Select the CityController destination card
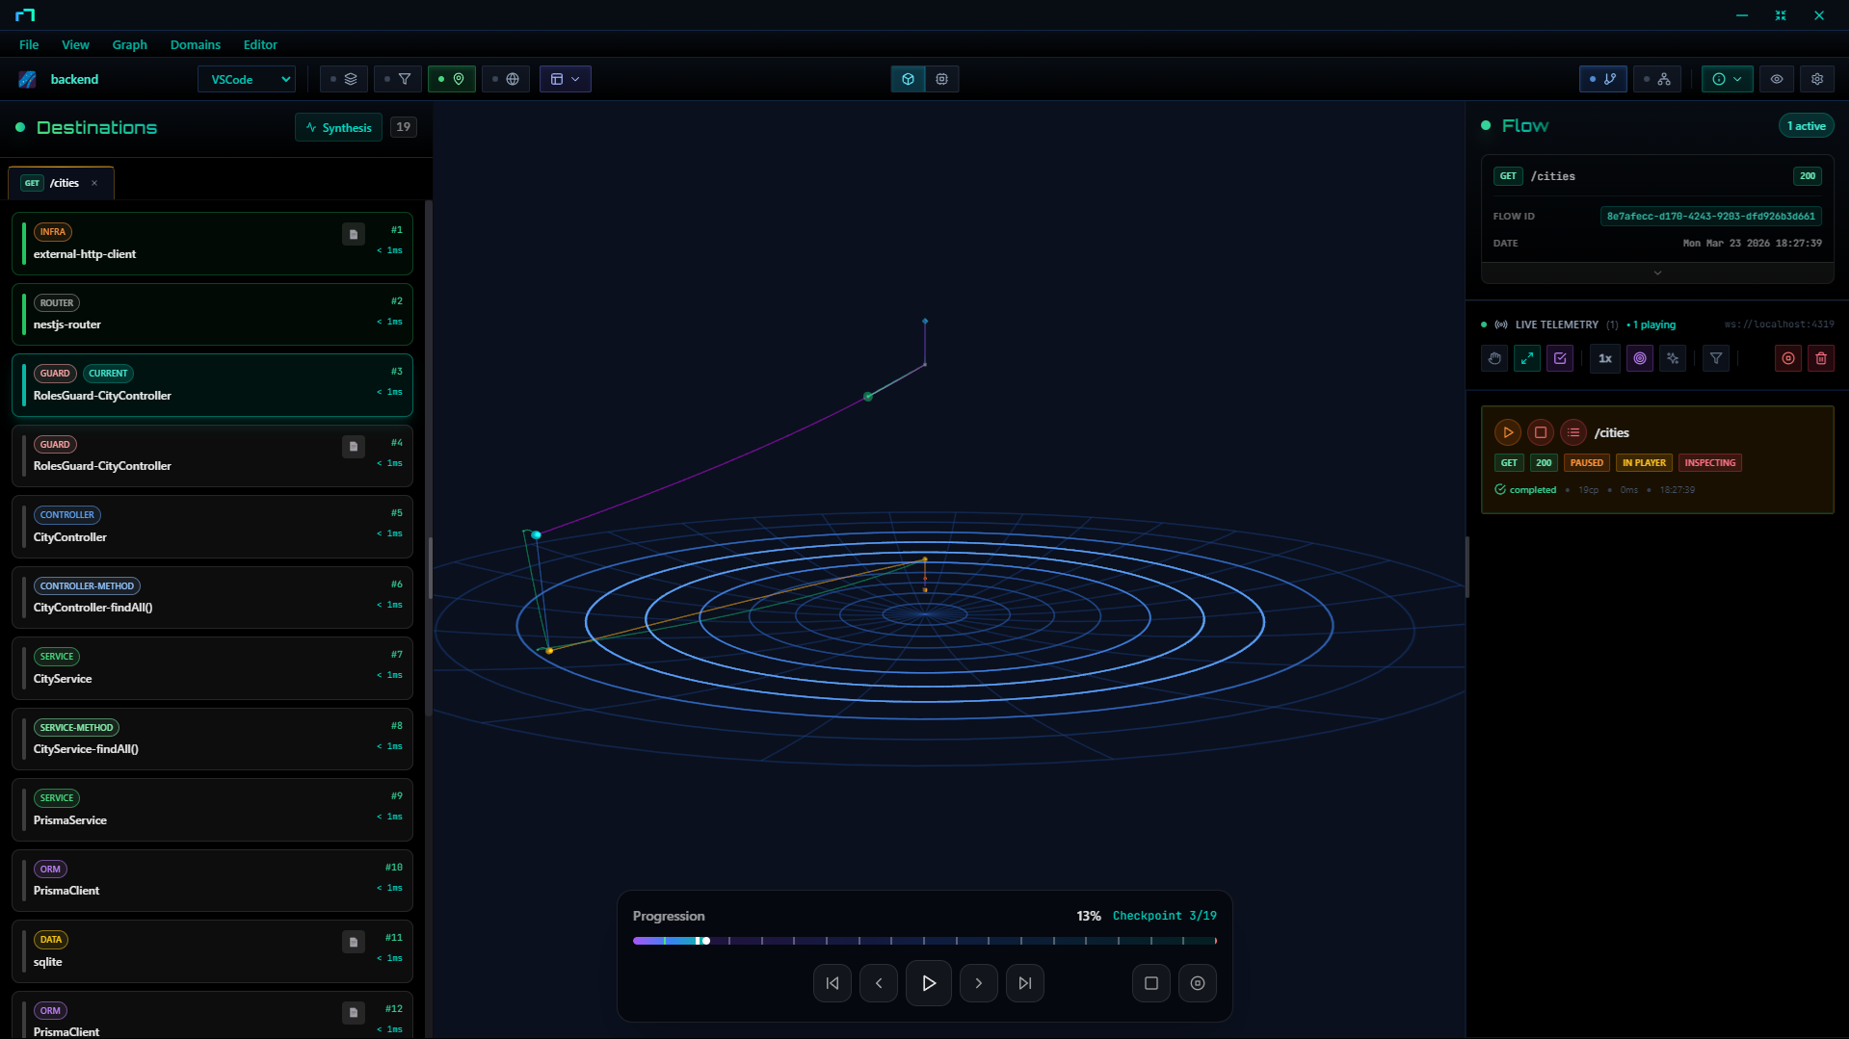The width and height of the screenshot is (1849, 1039). click(x=212, y=527)
